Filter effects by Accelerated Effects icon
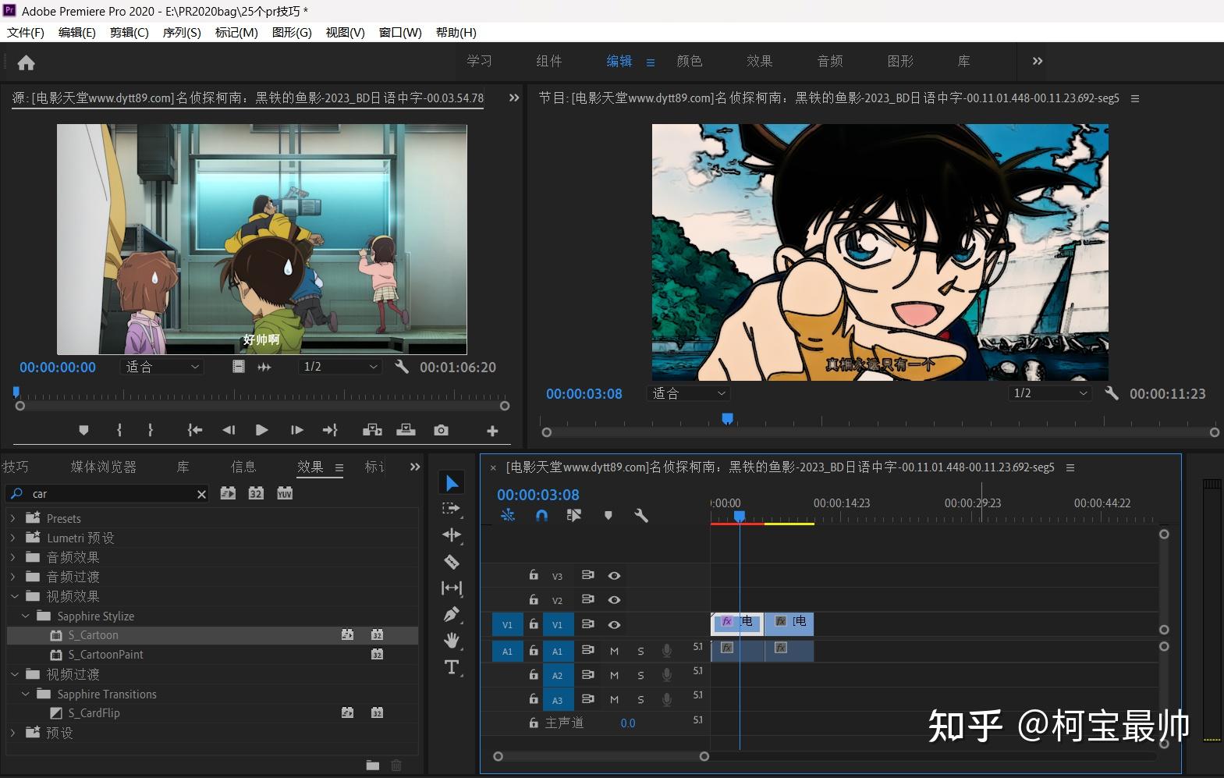This screenshot has height=778, width=1224. (x=228, y=493)
